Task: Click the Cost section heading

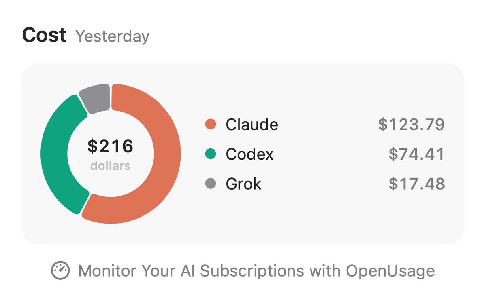Action: [44, 35]
